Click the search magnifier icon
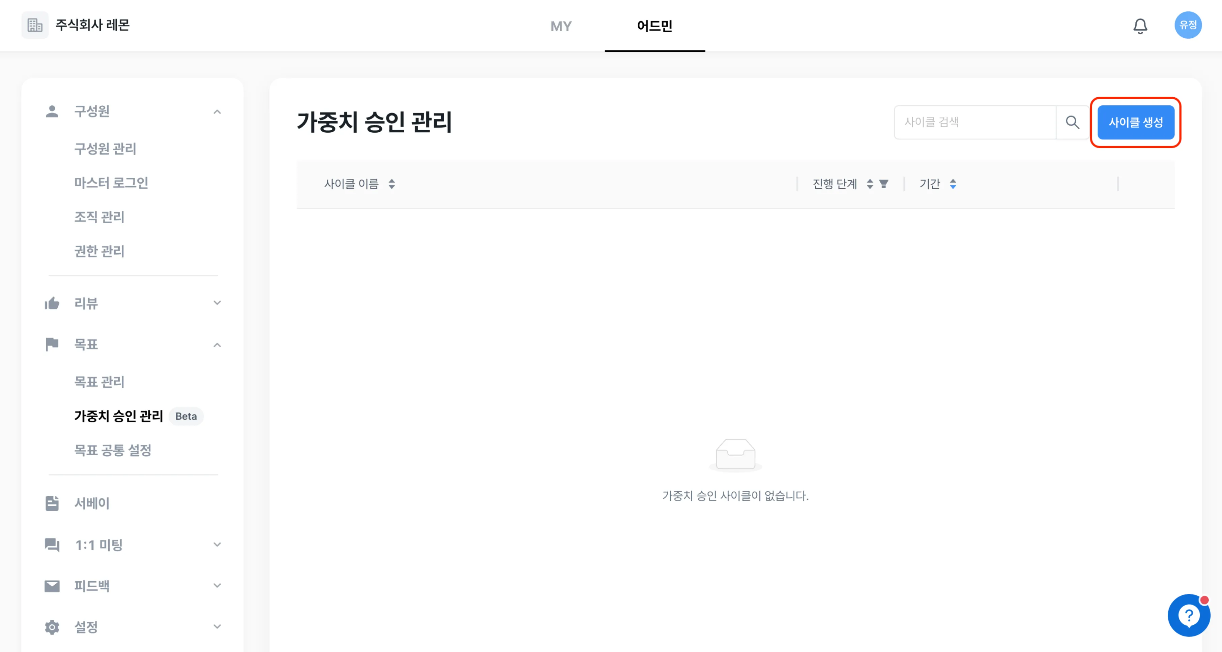 (1072, 122)
